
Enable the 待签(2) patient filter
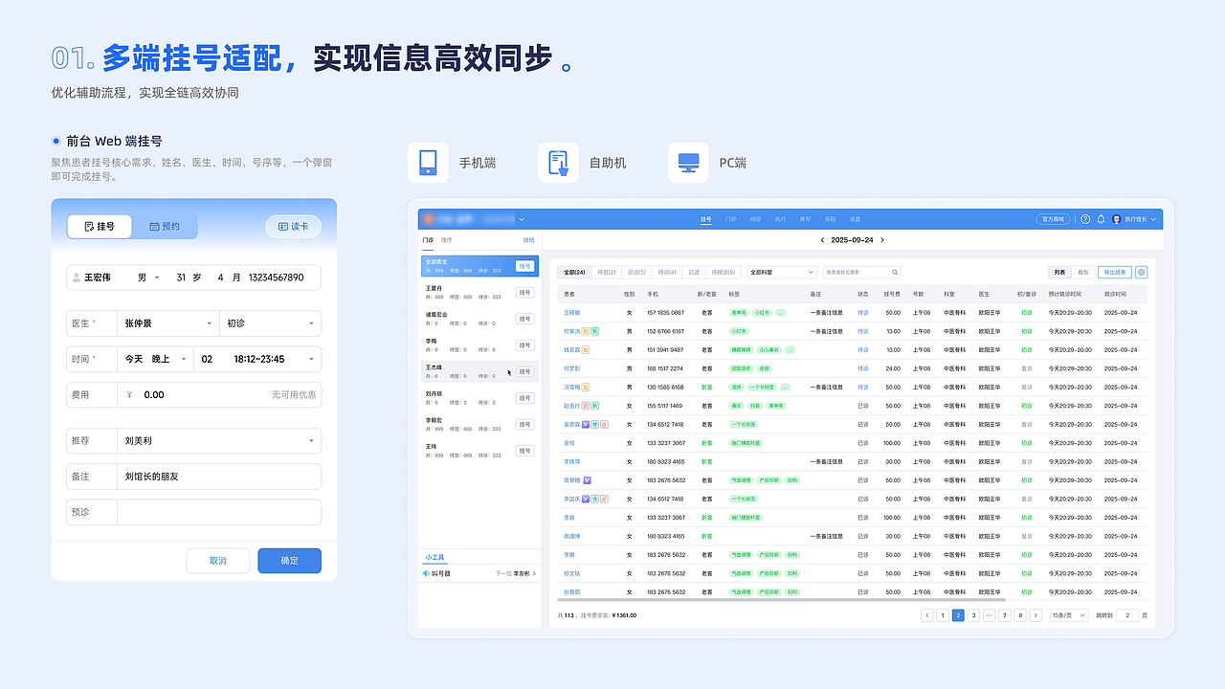coord(607,272)
